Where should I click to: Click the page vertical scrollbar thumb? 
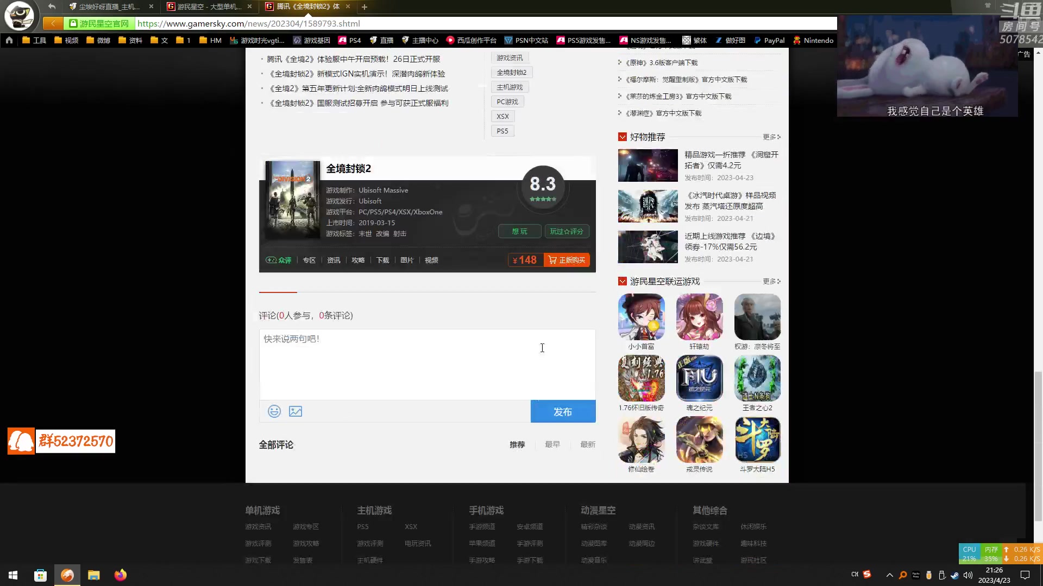(x=1038, y=446)
